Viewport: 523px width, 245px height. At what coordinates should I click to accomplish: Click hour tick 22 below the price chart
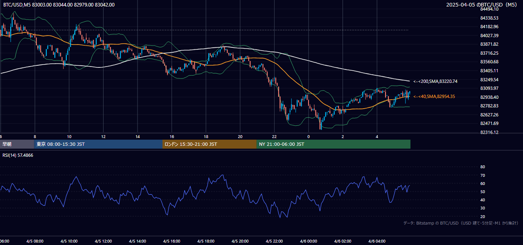click(x=274, y=136)
